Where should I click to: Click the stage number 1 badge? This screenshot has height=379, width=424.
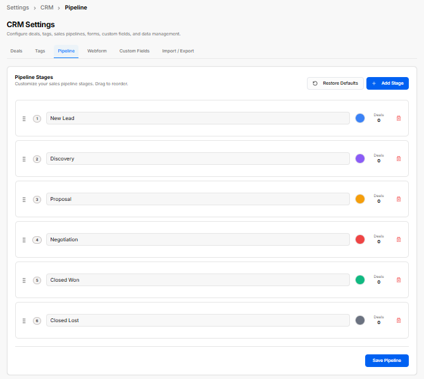tap(37, 119)
